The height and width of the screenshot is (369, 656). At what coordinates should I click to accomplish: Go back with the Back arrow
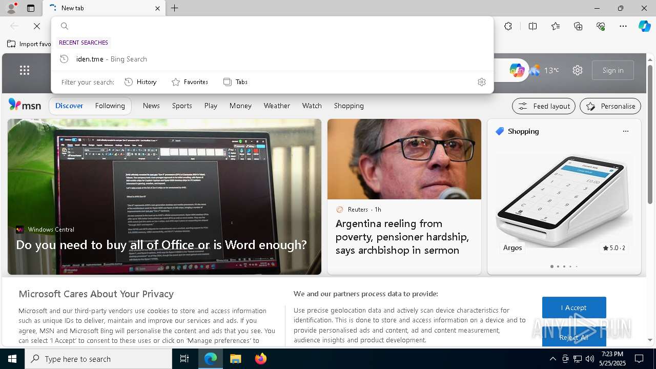[x=14, y=26]
